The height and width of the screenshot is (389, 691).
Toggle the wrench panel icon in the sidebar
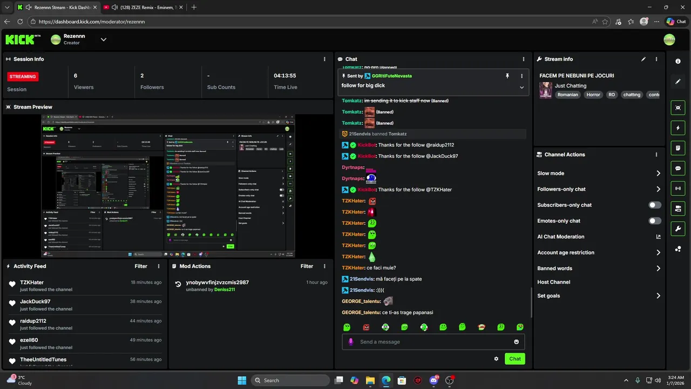[678, 229]
